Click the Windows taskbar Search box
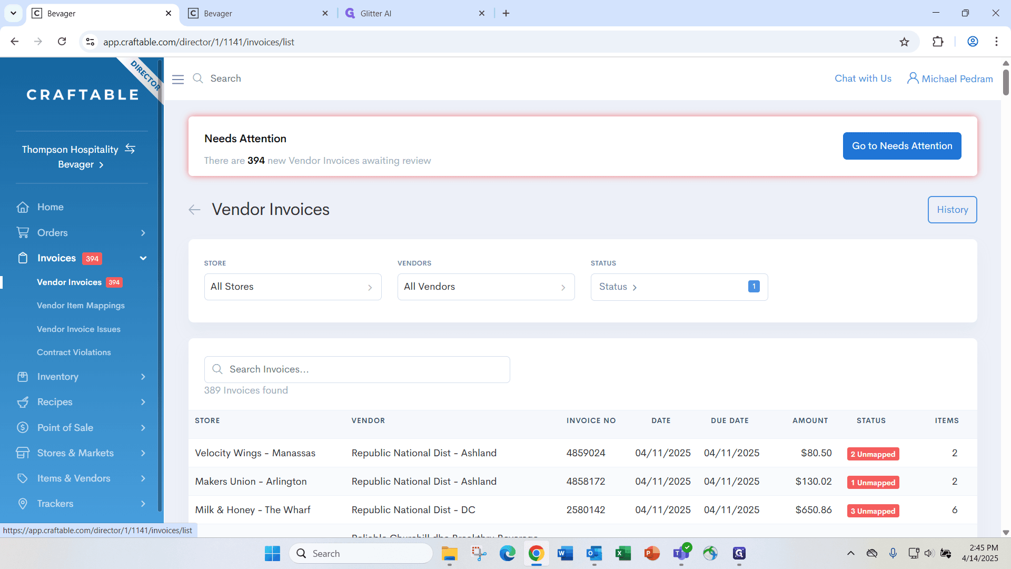This screenshot has width=1011, height=569. pyautogui.click(x=361, y=553)
